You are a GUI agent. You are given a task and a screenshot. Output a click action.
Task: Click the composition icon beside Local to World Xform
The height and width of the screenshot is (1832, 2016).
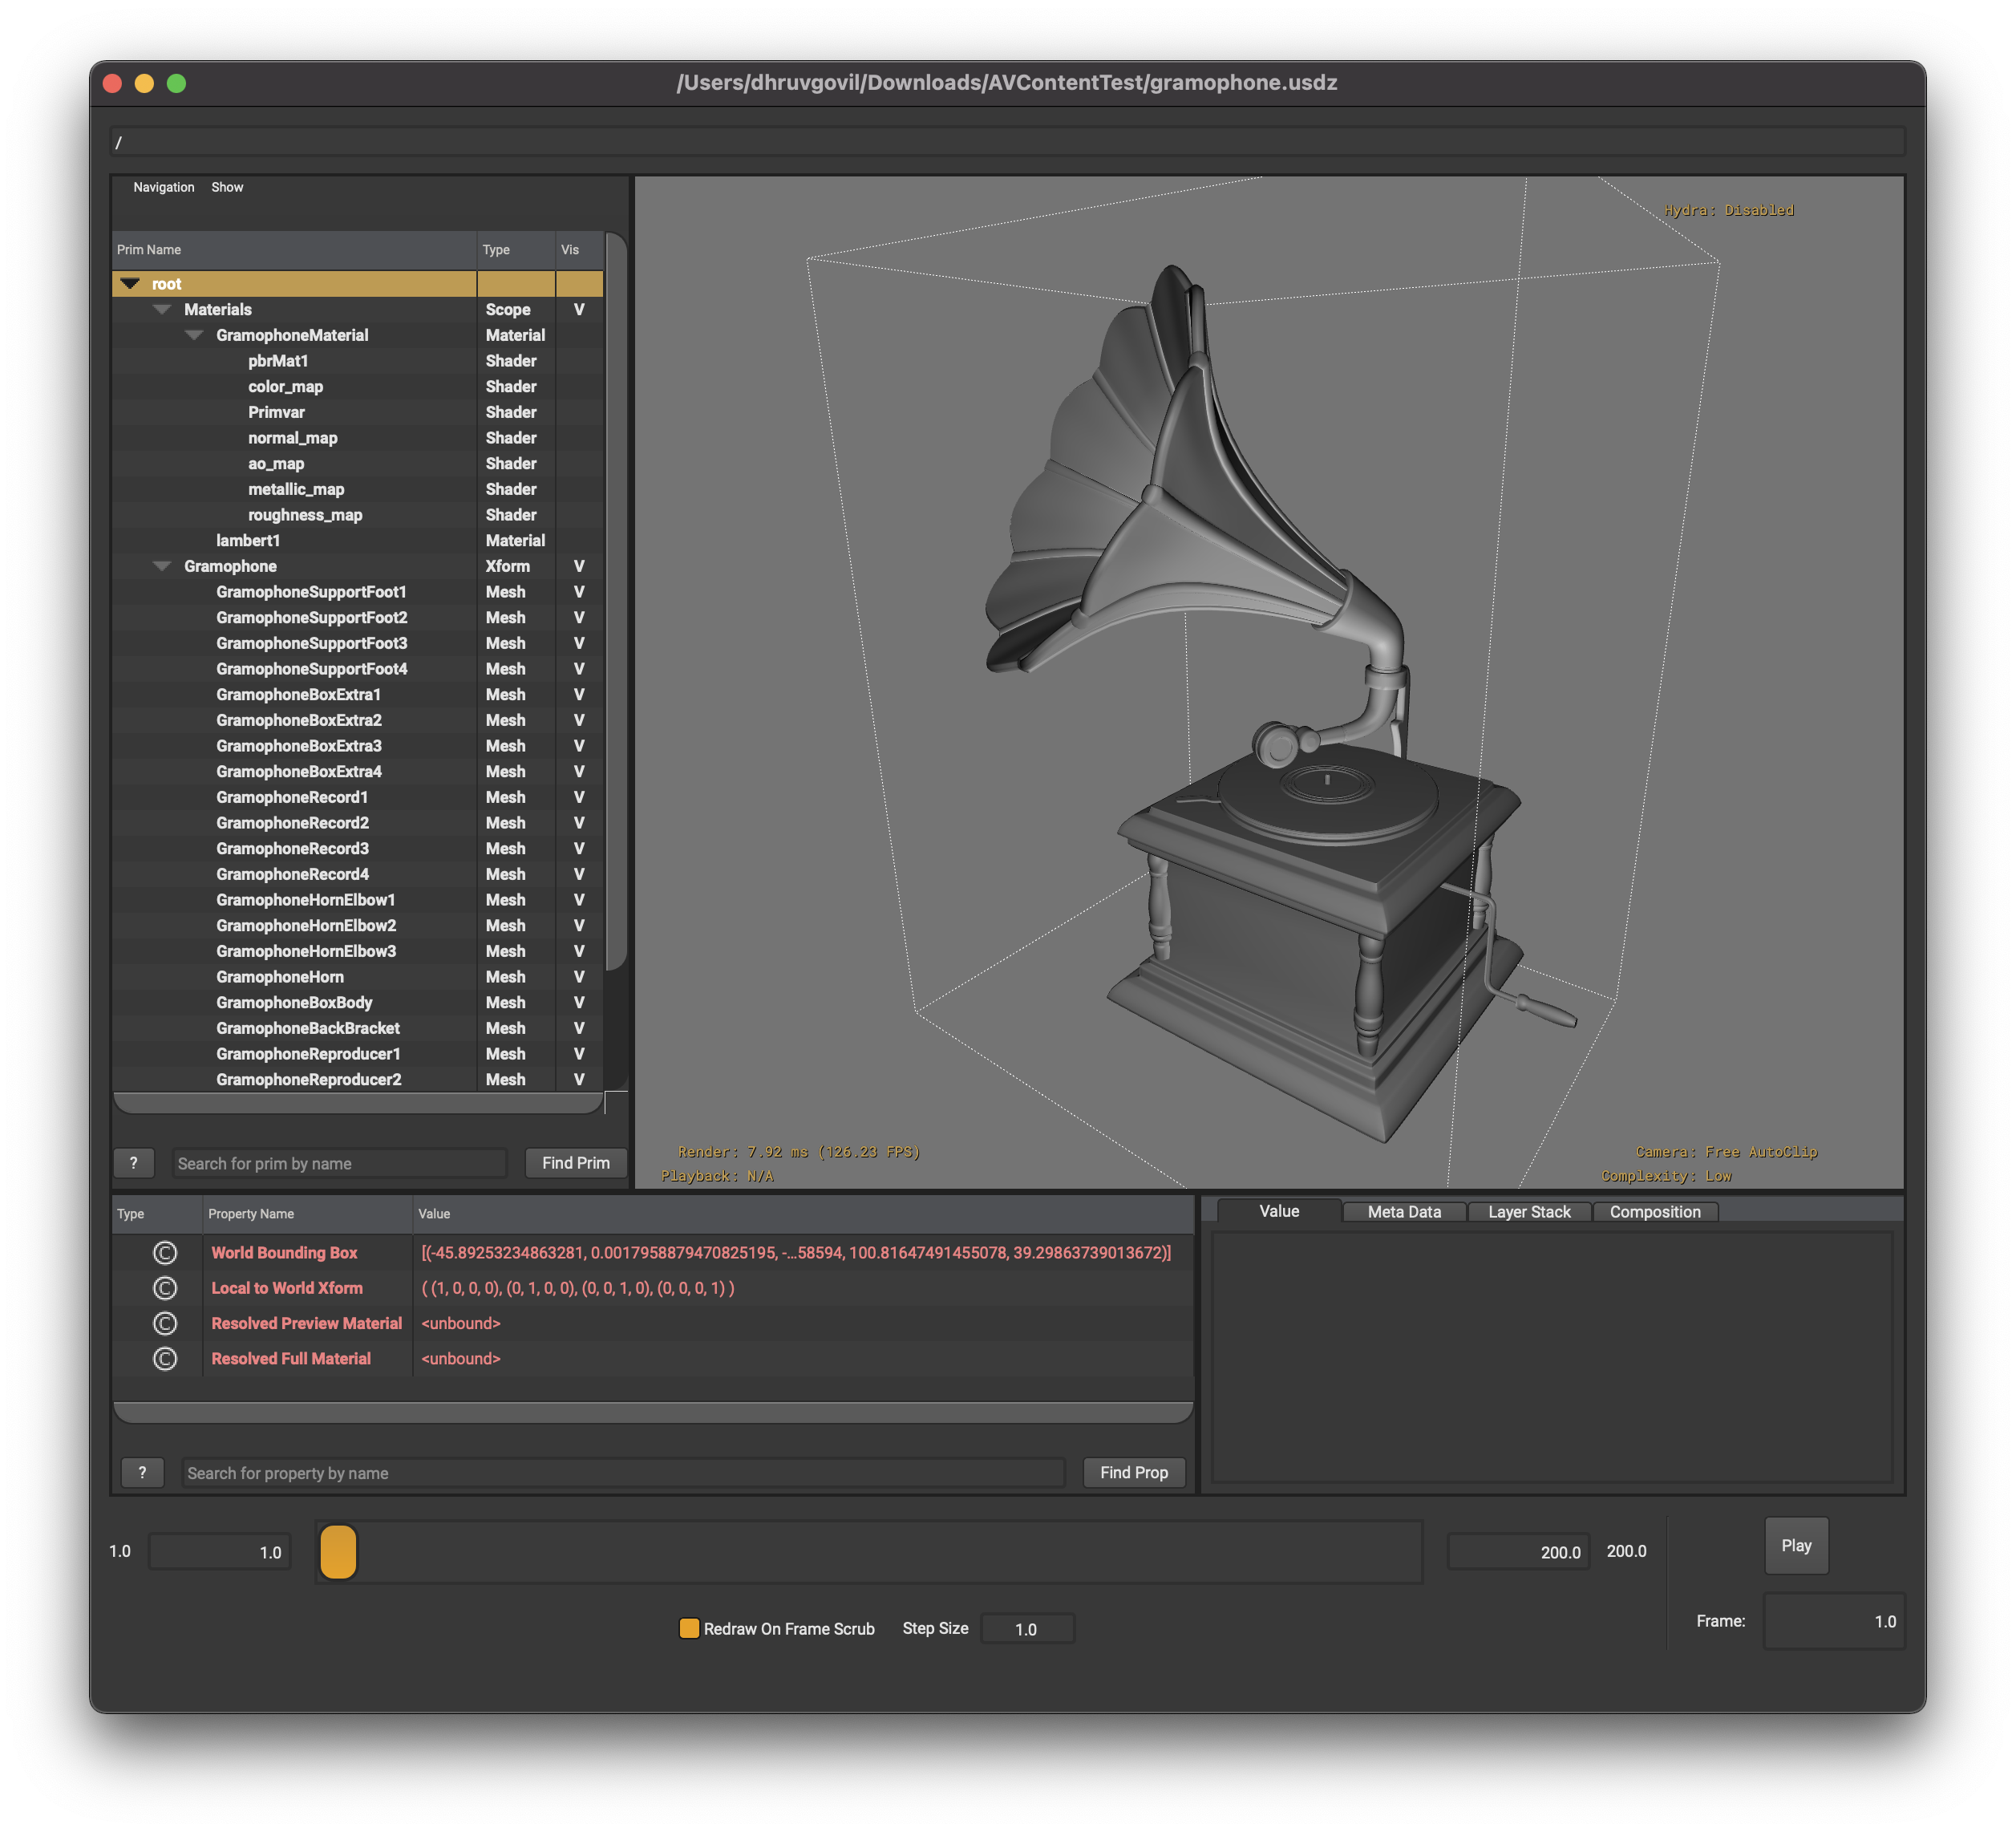tap(165, 1288)
